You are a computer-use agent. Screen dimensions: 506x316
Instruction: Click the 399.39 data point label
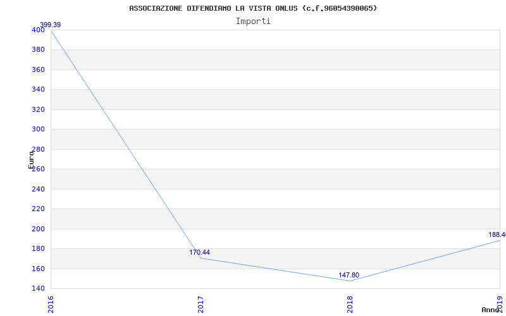(x=51, y=25)
